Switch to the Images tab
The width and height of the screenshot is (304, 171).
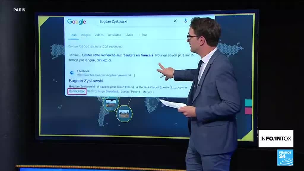[85, 35]
